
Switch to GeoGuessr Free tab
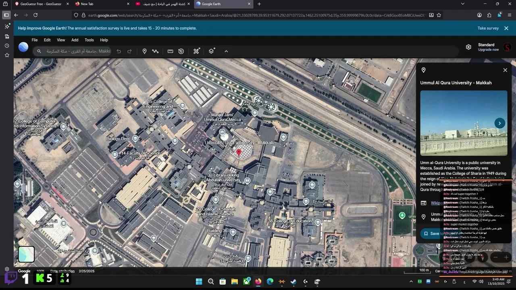pos(41,4)
